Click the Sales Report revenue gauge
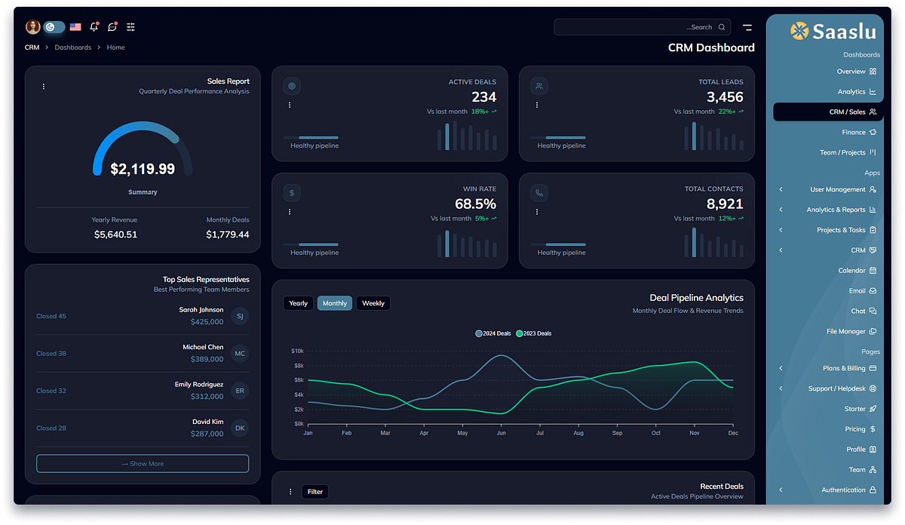Image resolution: width=905 pixels, height=525 pixels. [143, 149]
